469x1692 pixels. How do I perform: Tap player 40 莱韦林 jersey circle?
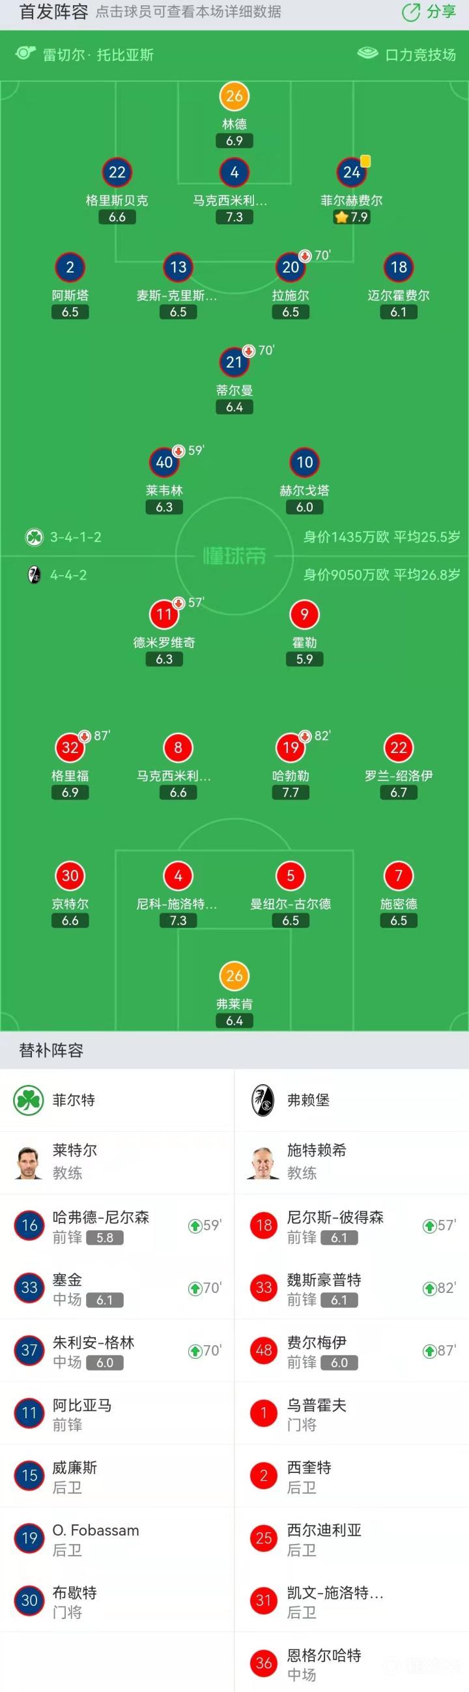point(164,462)
